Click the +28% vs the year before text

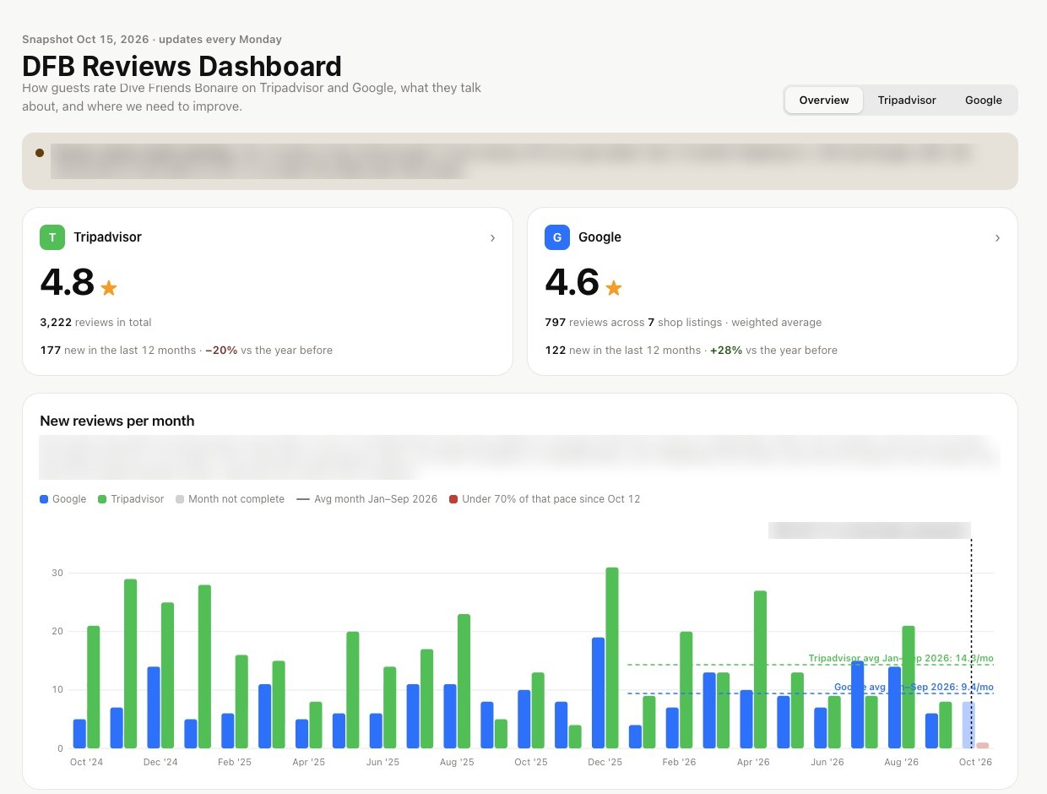[773, 351]
